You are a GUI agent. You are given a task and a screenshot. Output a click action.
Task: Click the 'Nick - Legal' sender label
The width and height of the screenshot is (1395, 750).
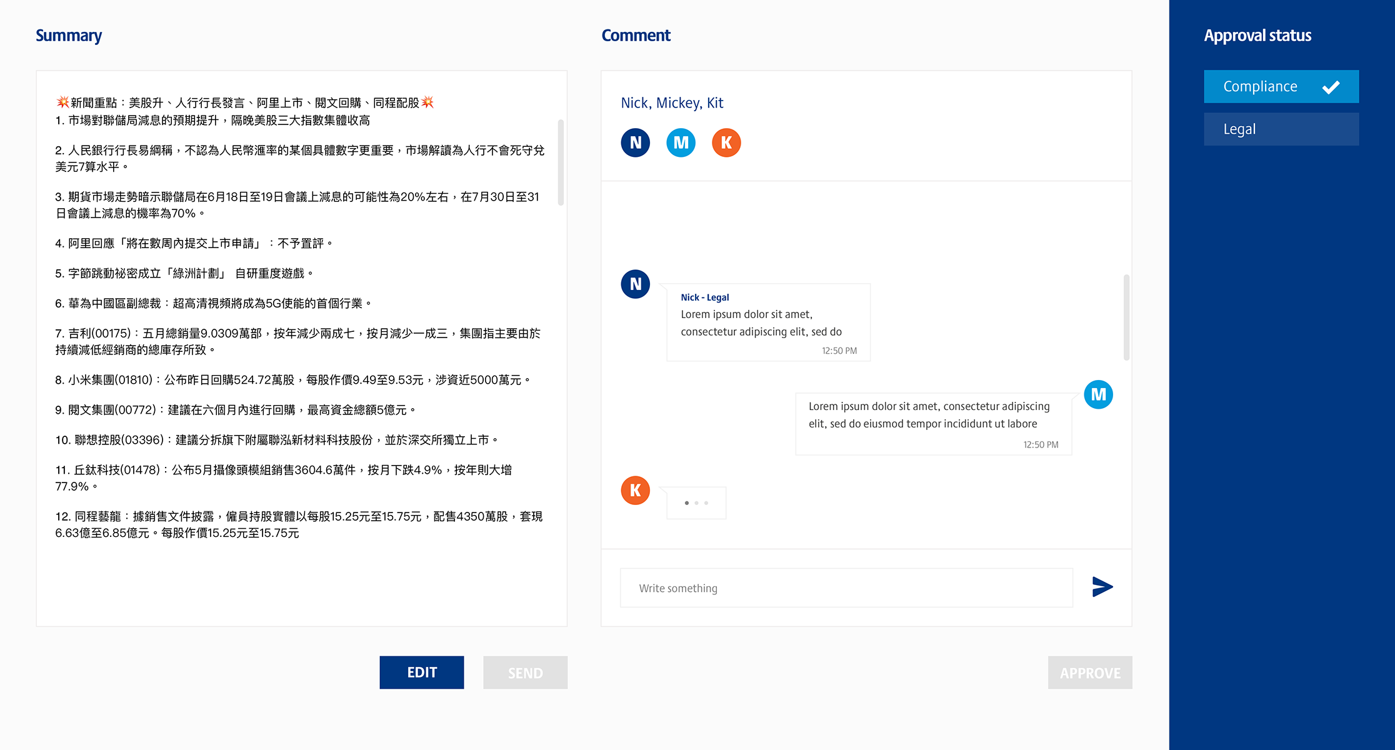click(x=705, y=297)
